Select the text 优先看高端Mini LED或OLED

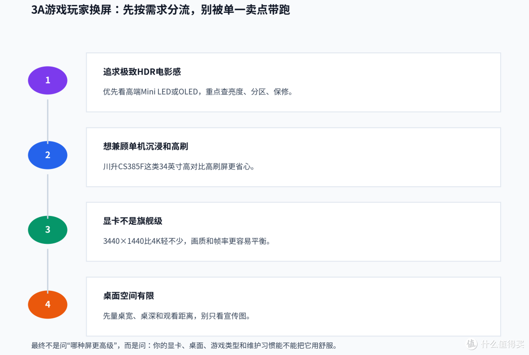(x=150, y=92)
